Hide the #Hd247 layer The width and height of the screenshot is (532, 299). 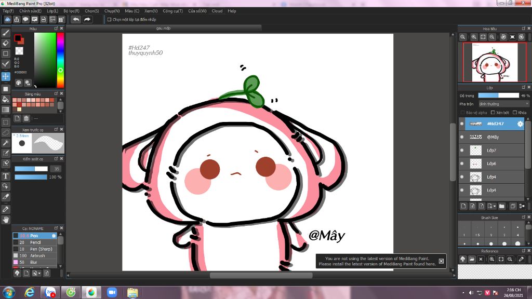[x=462, y=124]
